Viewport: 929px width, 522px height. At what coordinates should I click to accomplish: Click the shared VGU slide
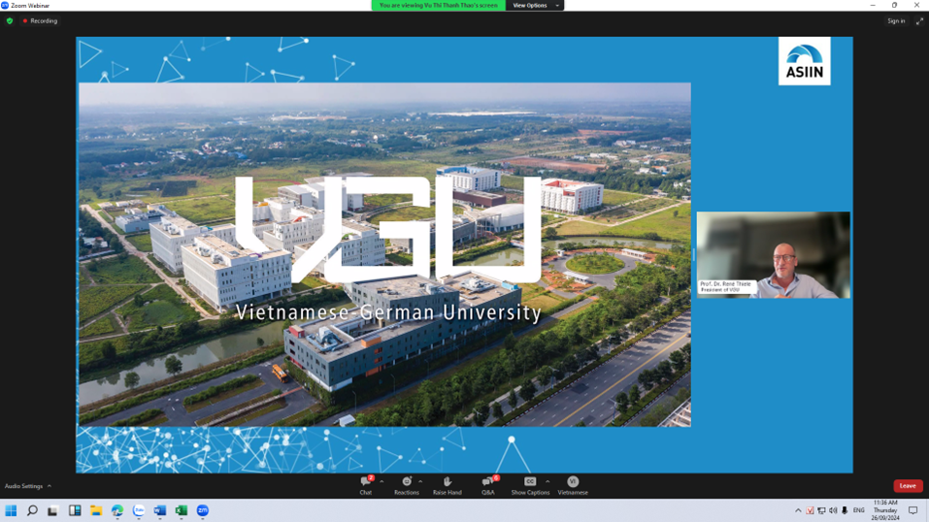tap(384, 255)
